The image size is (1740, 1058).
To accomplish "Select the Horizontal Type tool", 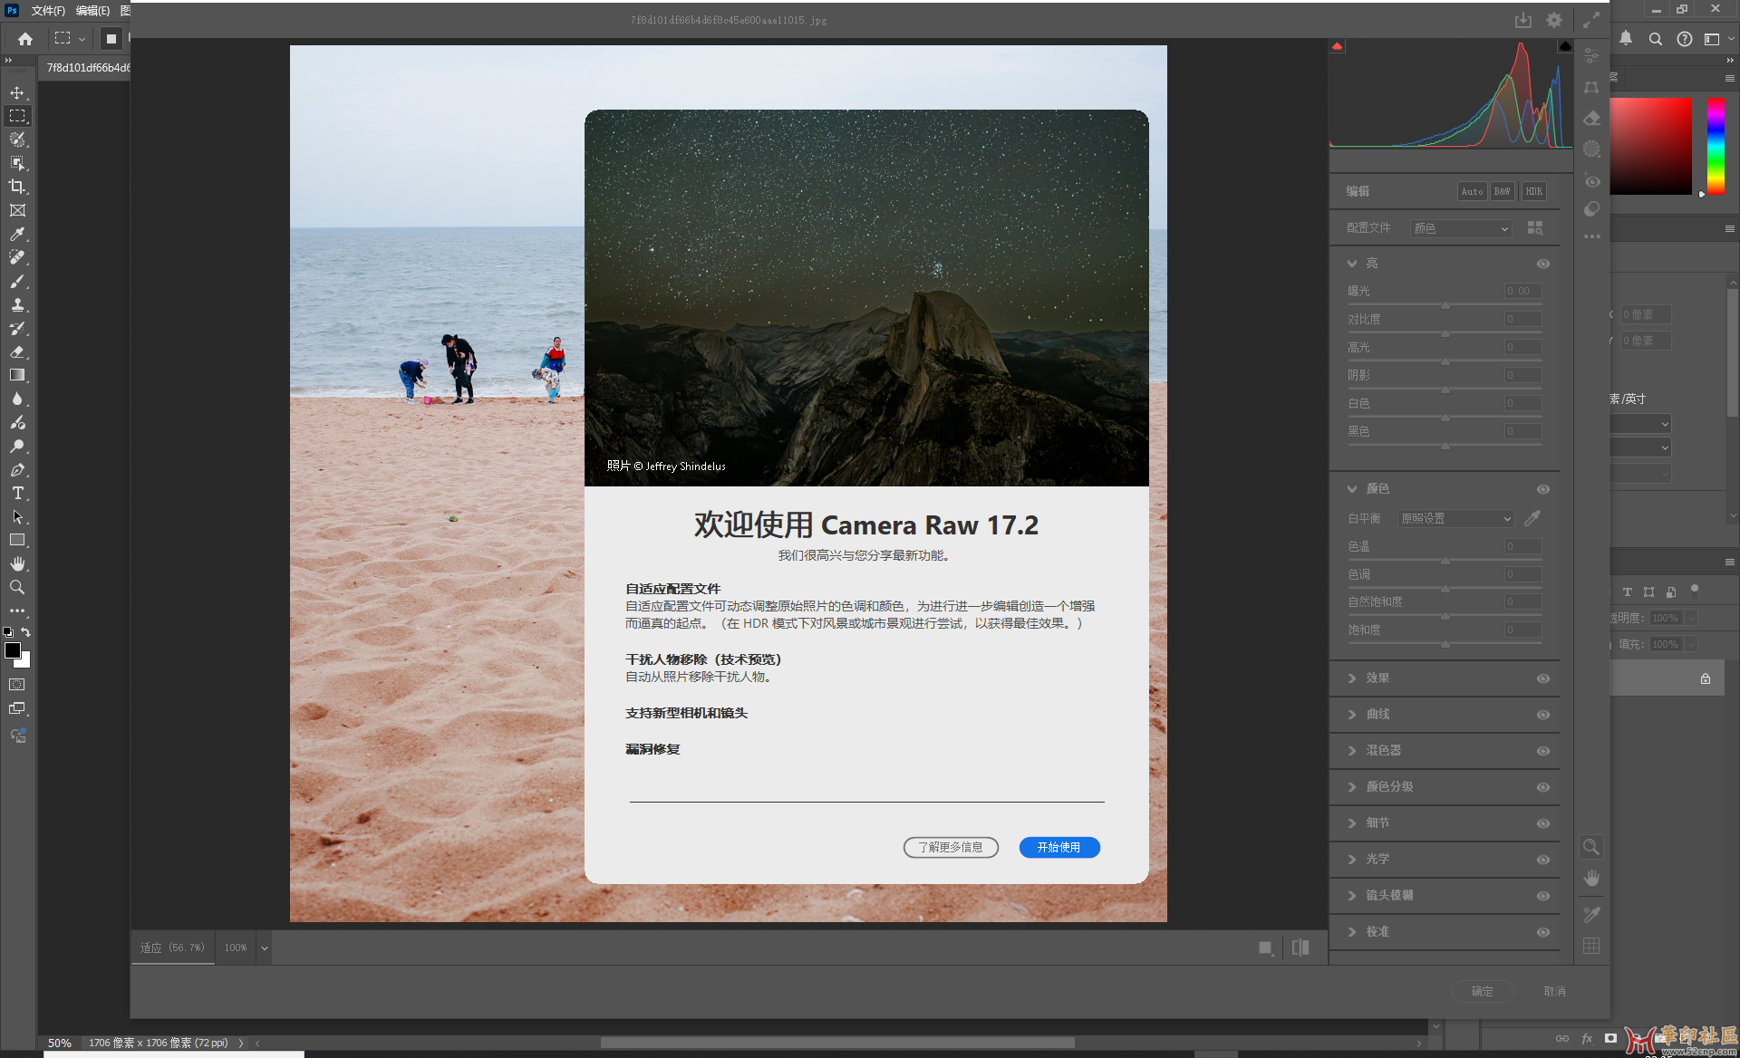I will [x=17, y=493].
